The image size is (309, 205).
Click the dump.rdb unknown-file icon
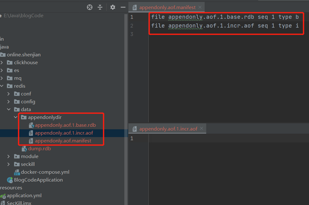(x=24, y=149)
